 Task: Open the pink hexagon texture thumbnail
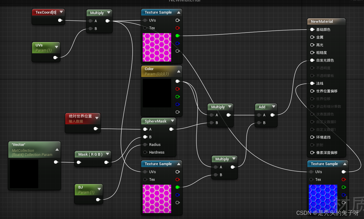coord(157,47)
